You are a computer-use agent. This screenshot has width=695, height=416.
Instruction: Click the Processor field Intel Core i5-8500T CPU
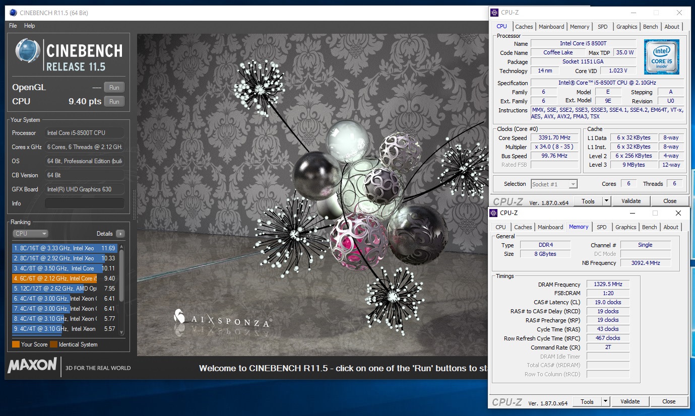coord(85,133)
